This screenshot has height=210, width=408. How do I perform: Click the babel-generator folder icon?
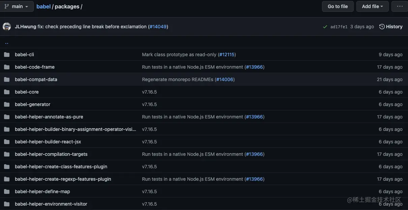coord(7,104)
